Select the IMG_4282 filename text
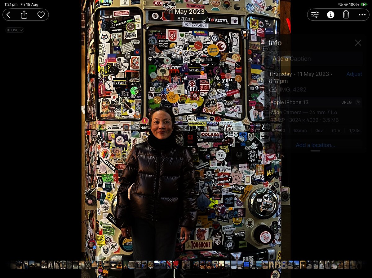This screenshot has width=372, height=278. [x=293, y=90]
